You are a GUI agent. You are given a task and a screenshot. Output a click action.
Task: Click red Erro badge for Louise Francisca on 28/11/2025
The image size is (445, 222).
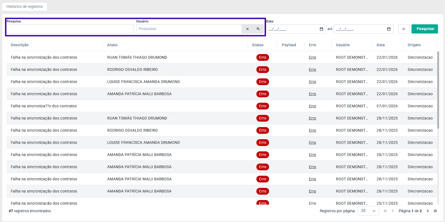pyautogui.click(x=263, y=143)
